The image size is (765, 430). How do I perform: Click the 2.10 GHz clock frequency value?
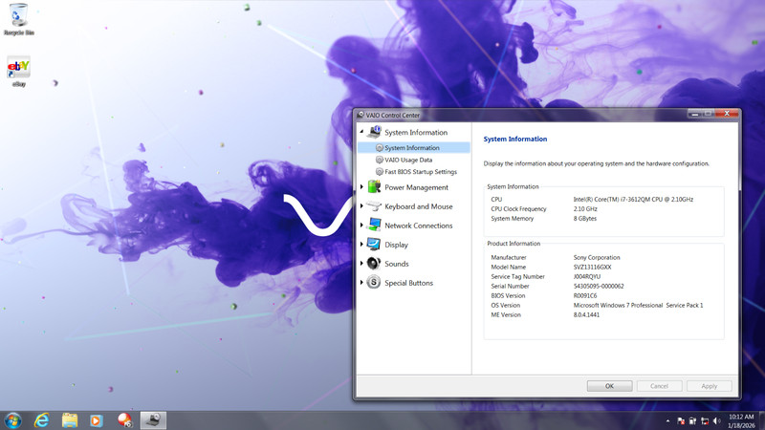coord(585,209)
